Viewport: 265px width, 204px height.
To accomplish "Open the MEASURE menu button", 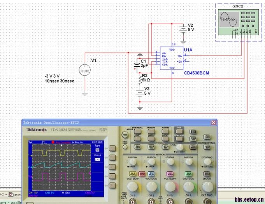I will click(x=151, y=131).
